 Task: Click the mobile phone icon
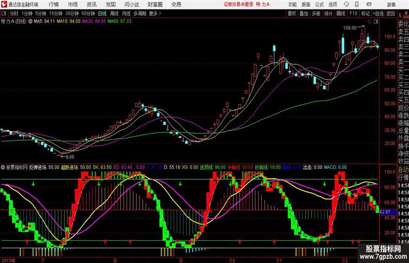click(357, 4)
